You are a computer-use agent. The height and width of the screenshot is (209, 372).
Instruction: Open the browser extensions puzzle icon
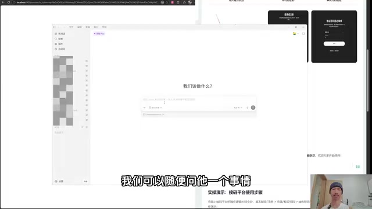pyautogui.click(x=178, y=2)
